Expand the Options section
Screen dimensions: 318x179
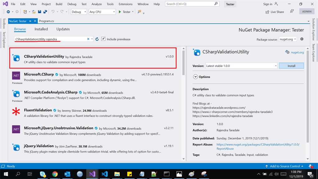195,77
